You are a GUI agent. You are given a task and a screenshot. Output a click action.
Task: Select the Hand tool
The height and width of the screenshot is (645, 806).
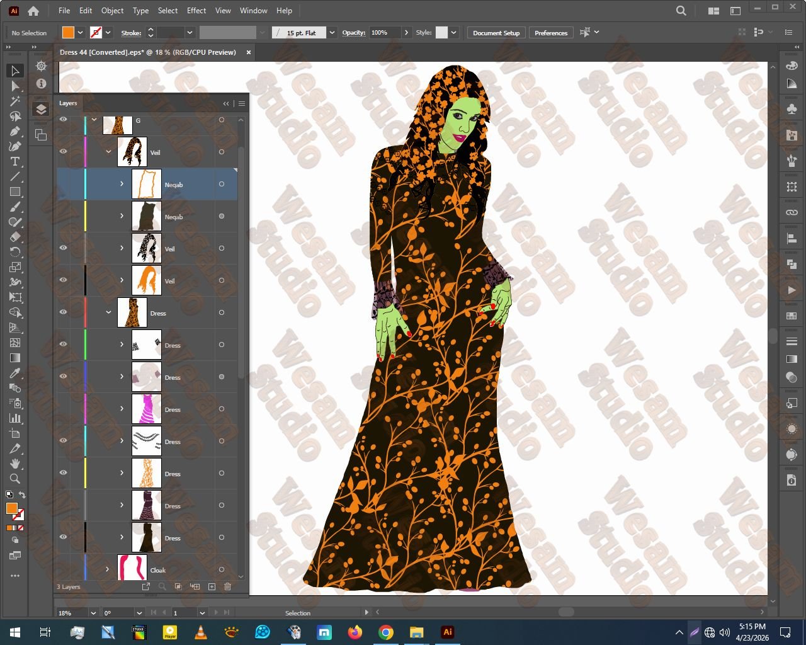pos(15,464)
